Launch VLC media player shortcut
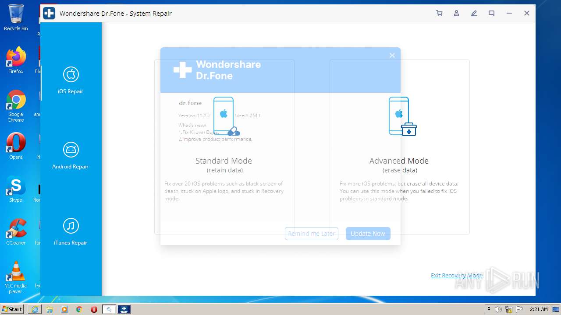This screenshot has width=561, height=315. 16,277
